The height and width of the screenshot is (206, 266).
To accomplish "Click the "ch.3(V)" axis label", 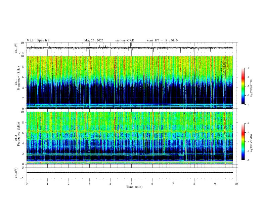I will (16, 173).
